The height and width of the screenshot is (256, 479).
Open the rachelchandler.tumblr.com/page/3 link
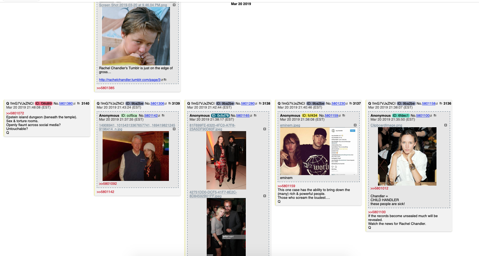[130, 80]
